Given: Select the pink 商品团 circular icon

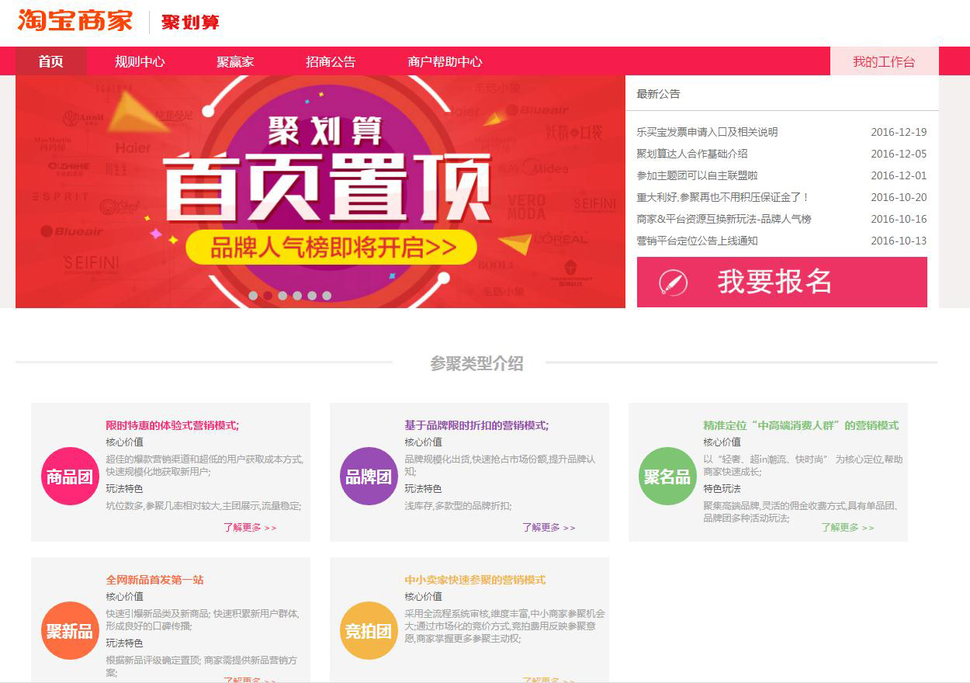Looking at the screenshot, I should 70,477.
